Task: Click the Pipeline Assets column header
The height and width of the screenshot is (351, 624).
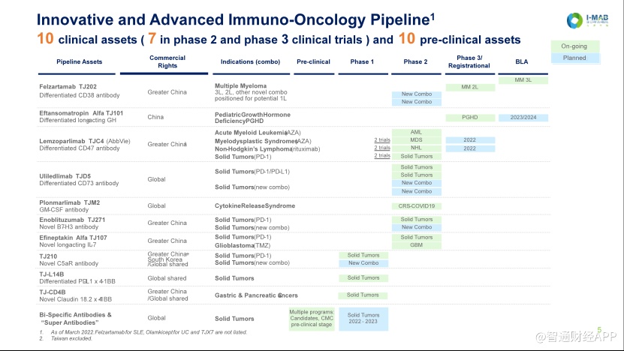Action: [79, 61]
